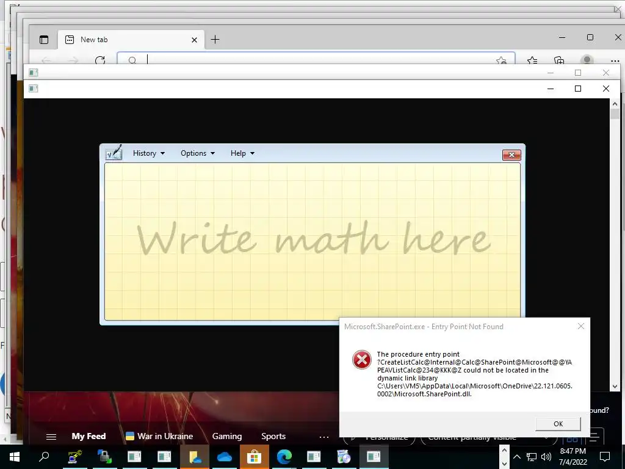Open Edge Collections icon
The image size is (625, 469).
pos(559,60)
